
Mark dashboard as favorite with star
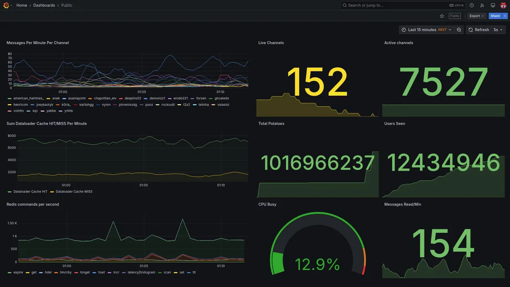(x=442, y=16)
